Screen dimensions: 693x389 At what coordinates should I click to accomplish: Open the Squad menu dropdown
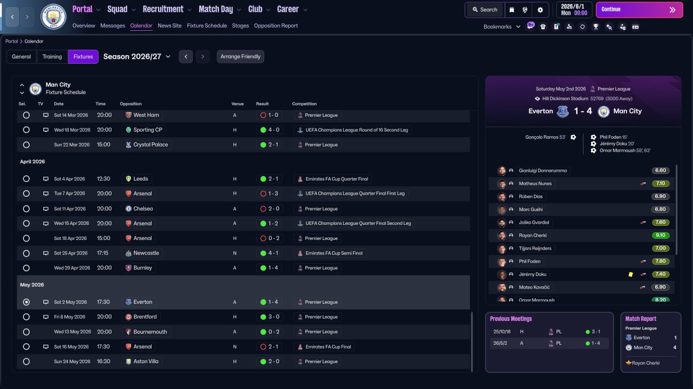[x=122, y=9]
